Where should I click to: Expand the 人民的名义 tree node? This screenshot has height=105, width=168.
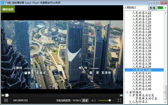pos(130,102)
